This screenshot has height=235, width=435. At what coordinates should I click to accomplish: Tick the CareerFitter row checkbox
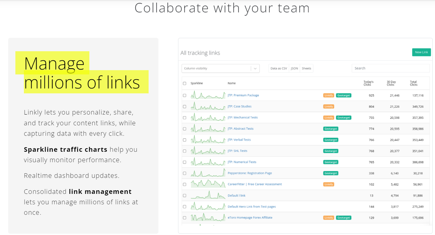coord(185,184)
